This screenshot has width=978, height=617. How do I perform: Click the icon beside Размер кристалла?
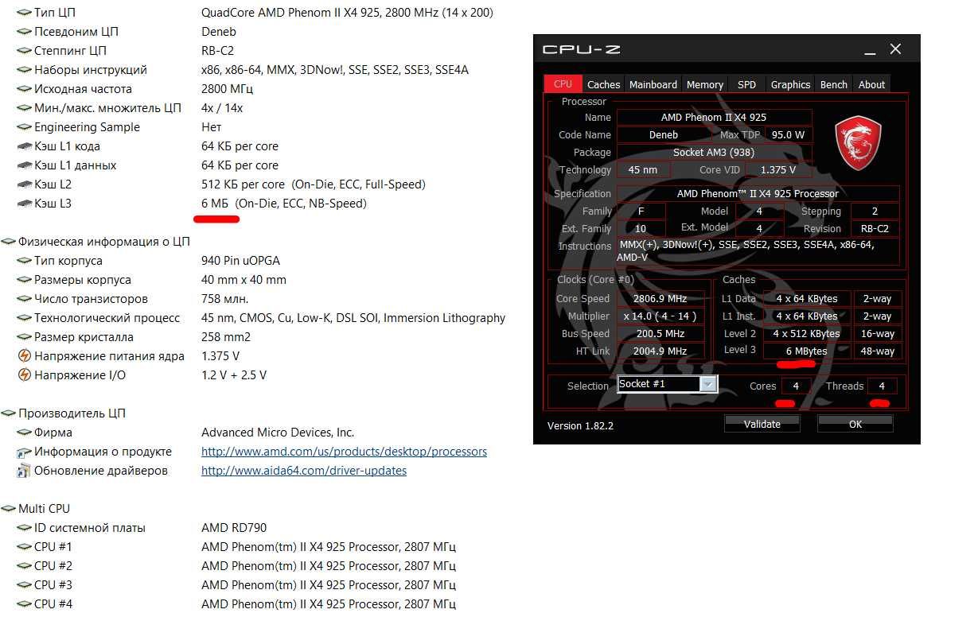tap(24, 337)
